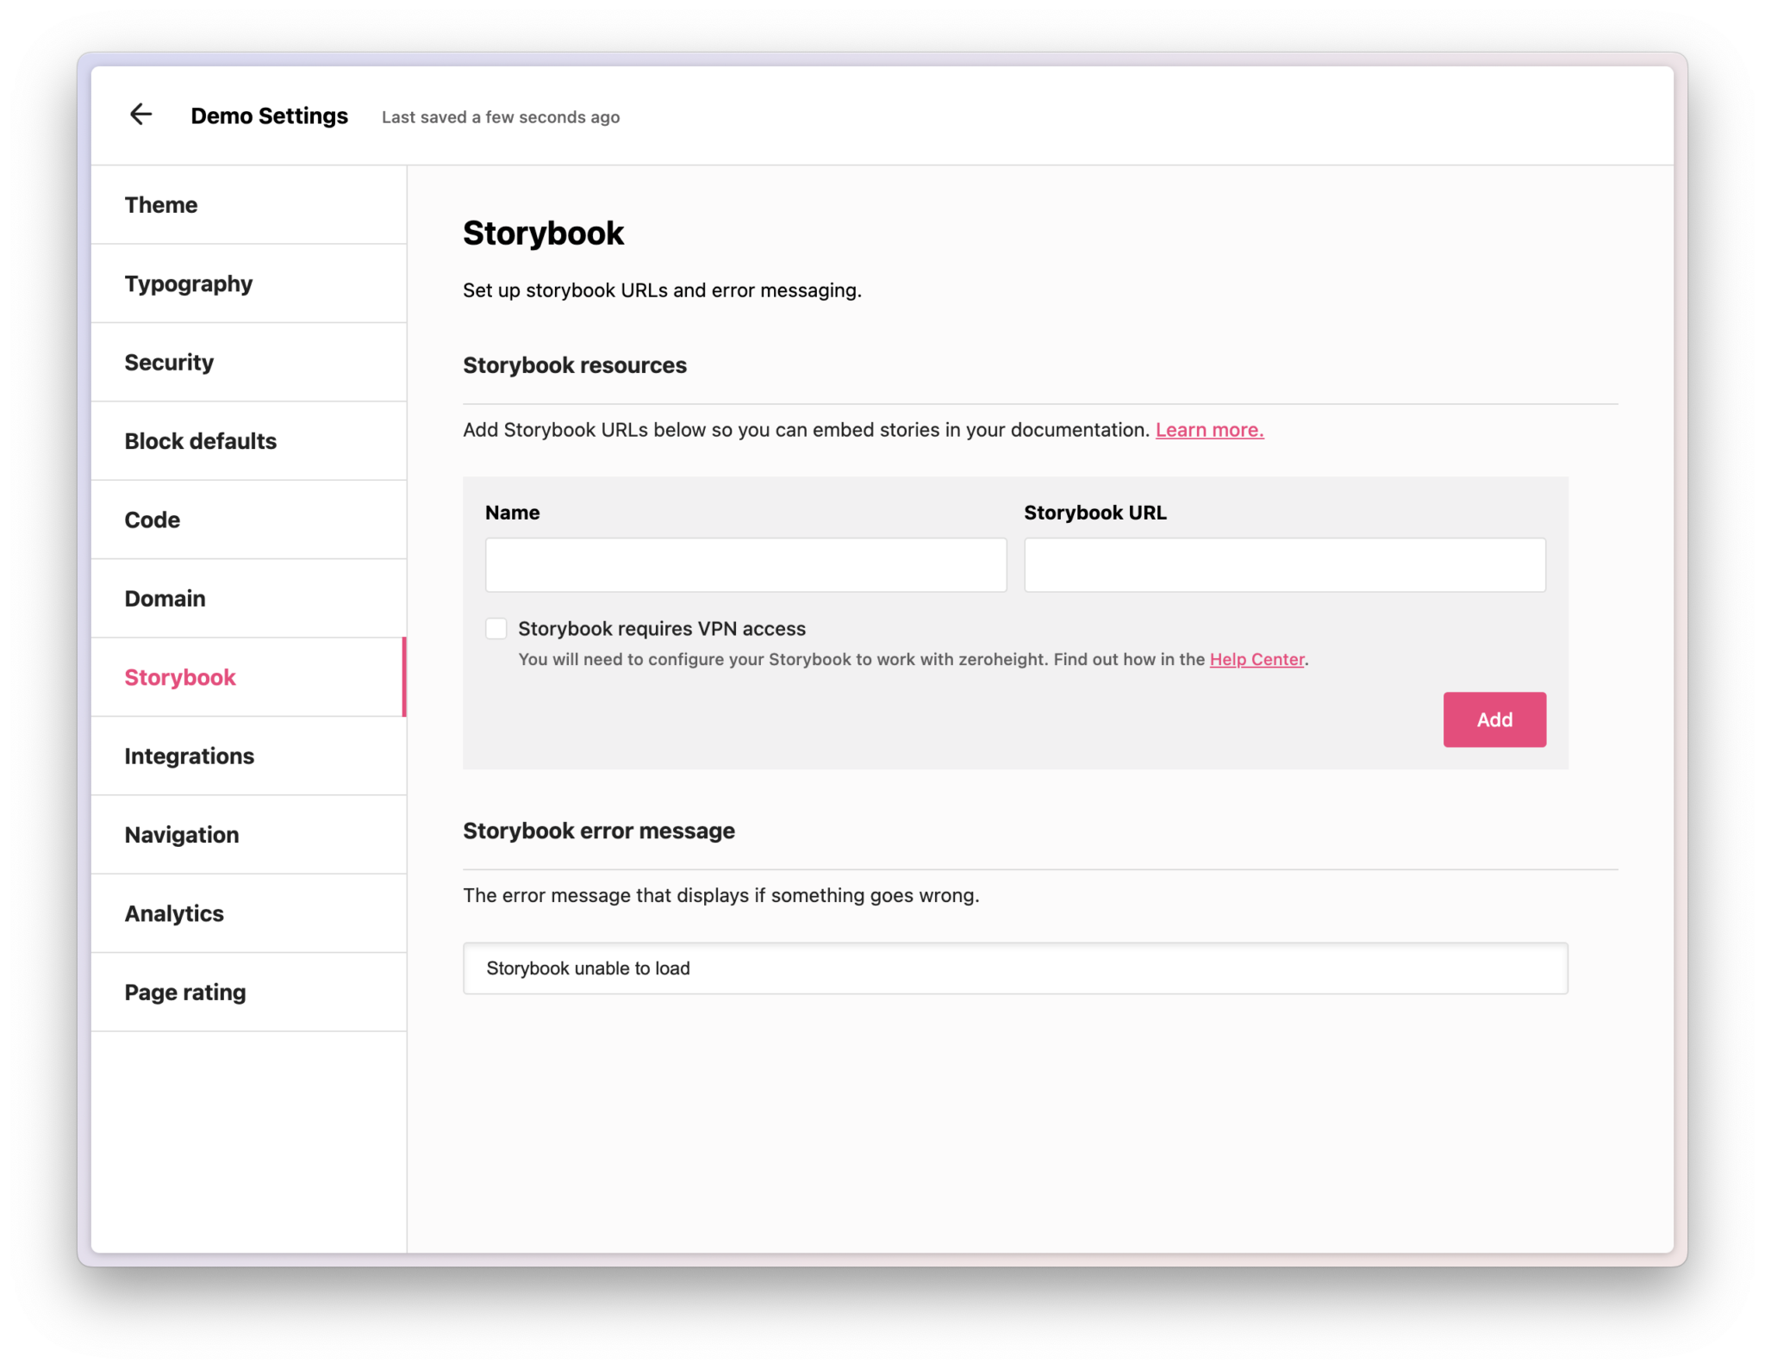Click the text 'Set up storybook URLs and error messaging.'

[x=662, y=290]
